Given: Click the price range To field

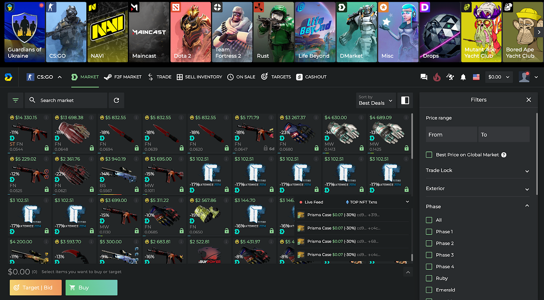Looking at the screenshot, I should coord(504,134).
